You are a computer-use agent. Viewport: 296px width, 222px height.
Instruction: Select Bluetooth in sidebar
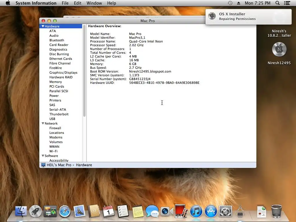(57, 40)
